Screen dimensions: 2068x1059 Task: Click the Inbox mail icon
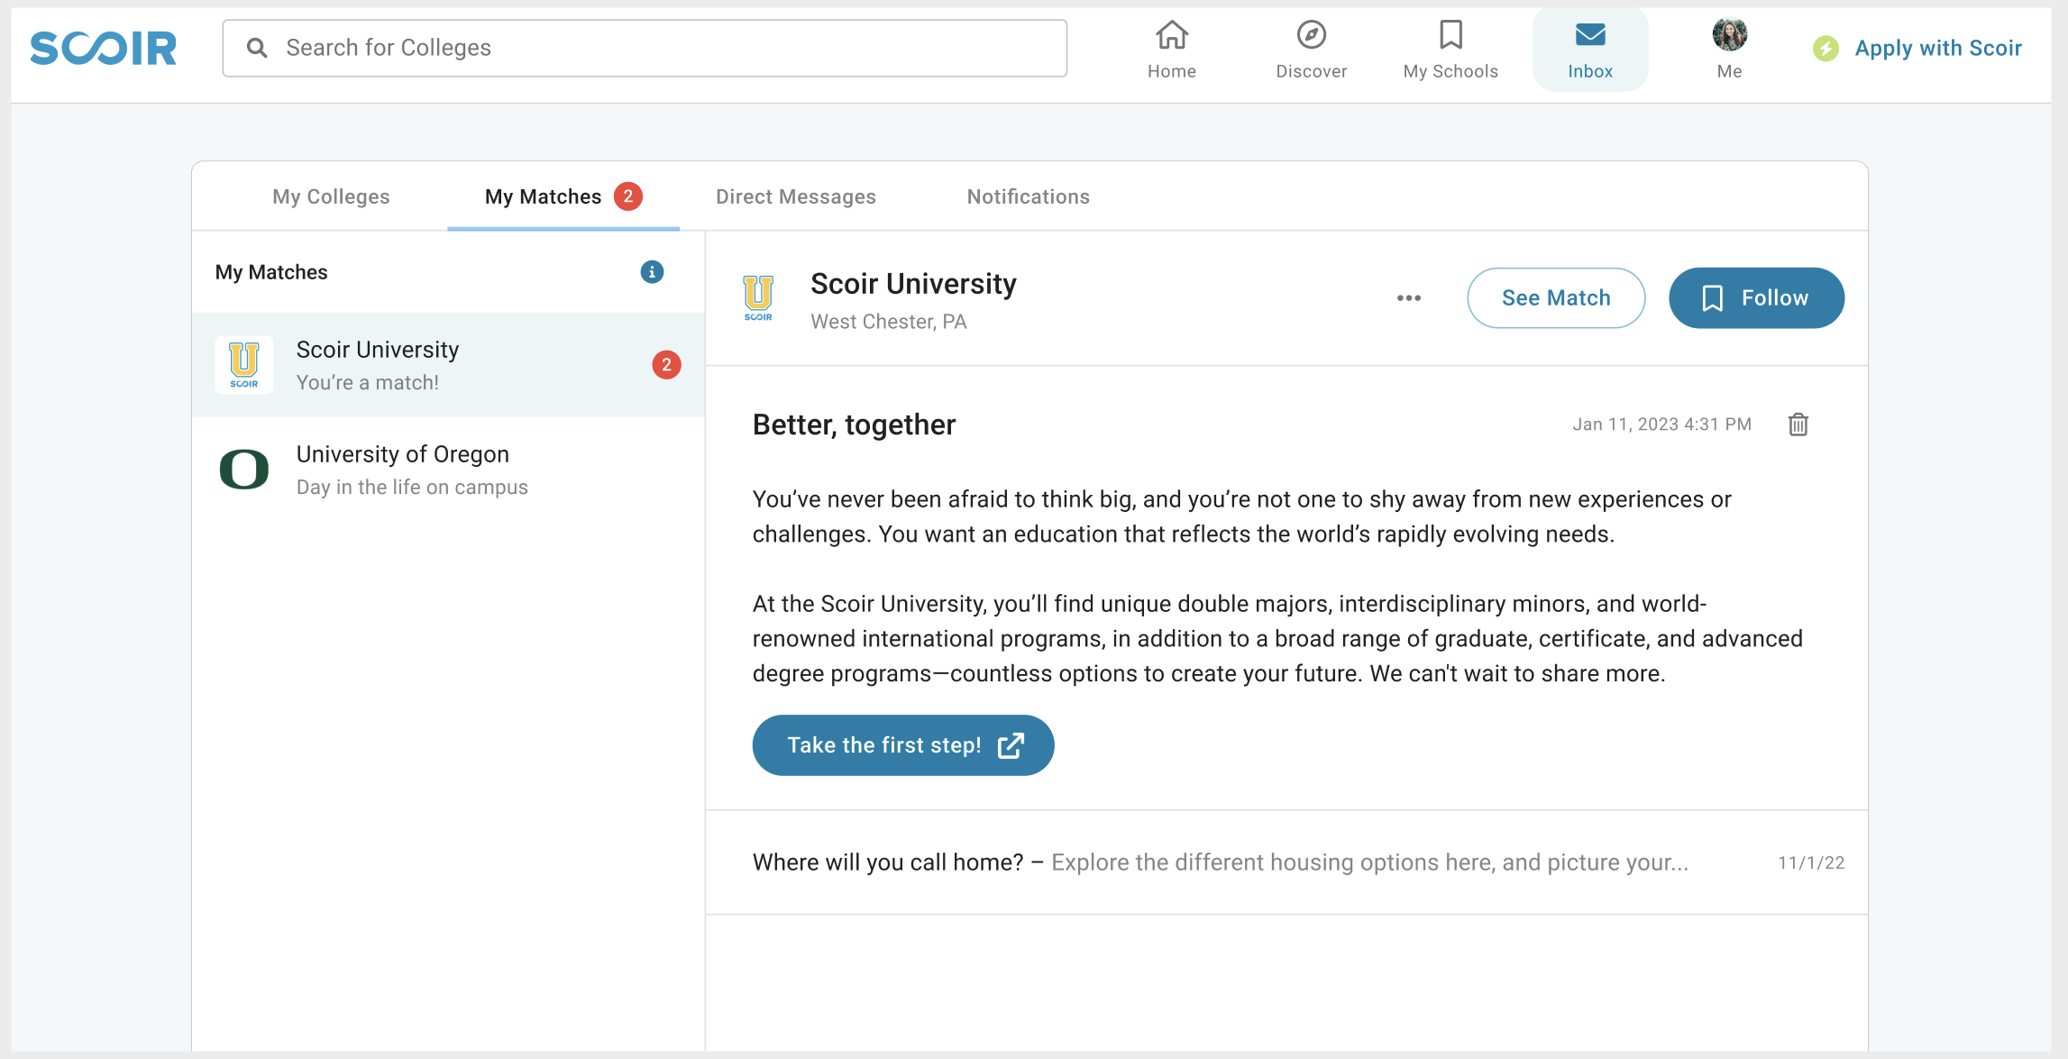click(1590, 35)
